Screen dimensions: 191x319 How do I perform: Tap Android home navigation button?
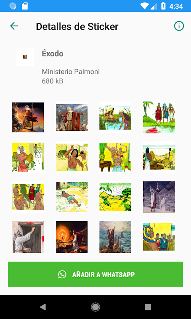95,307
